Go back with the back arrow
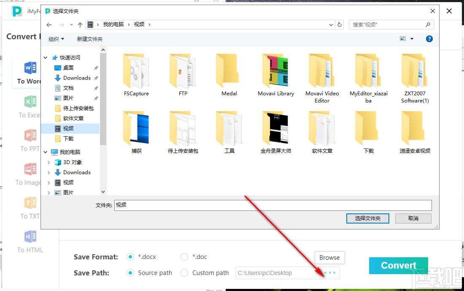The height and width of the screenshot is (291, 464). [x=49, y=25]
